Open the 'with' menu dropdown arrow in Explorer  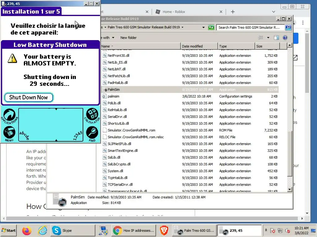[x=113, y=37]
